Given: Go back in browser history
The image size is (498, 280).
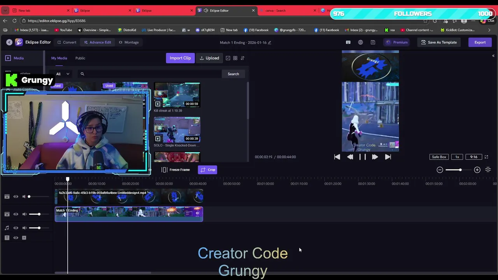Looking at the screenshot, I should pyautogui.click(x=5, y=21).
